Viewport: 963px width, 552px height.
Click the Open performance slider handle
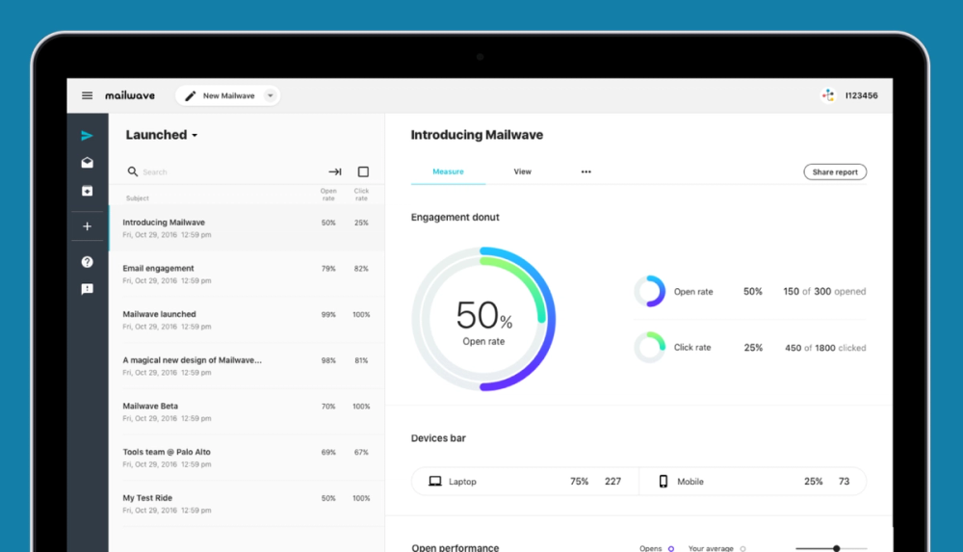pyautogui.click(x=837, y=548)
